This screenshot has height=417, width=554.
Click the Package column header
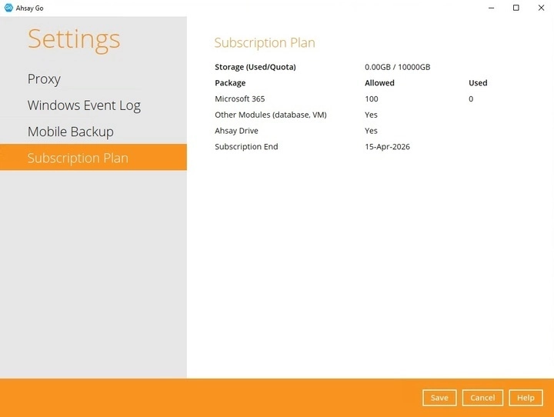(x=230, y=83)
